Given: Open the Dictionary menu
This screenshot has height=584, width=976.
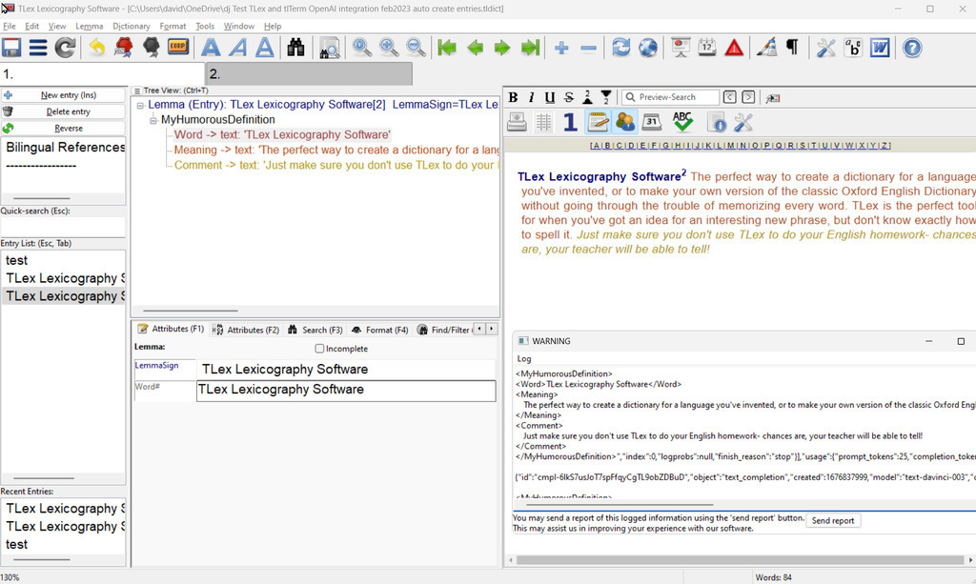Looking at the screenshot, I should click(x=132, y=26).
